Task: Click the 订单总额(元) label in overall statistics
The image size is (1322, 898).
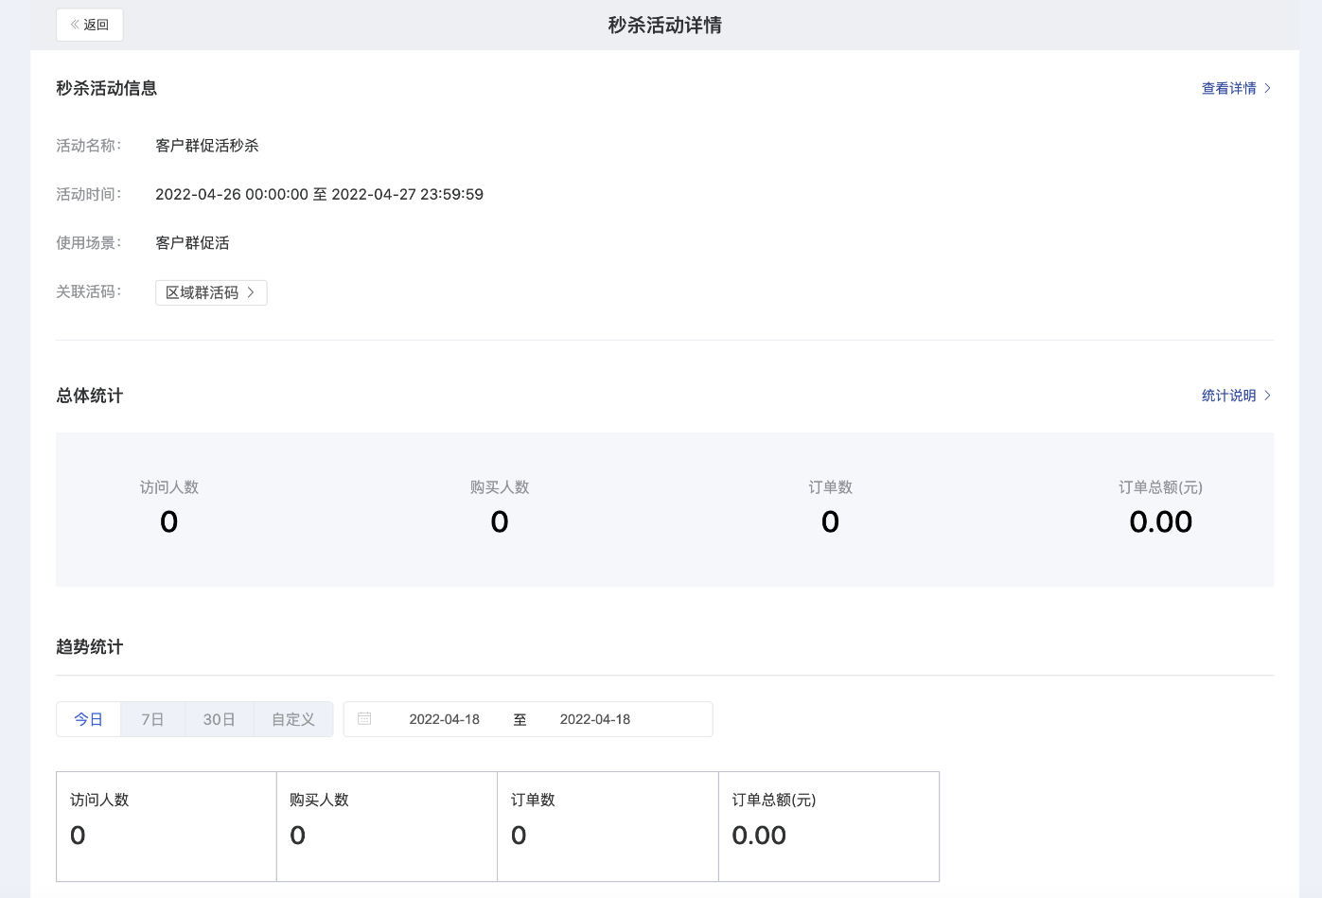Action: click(1161, 487)
